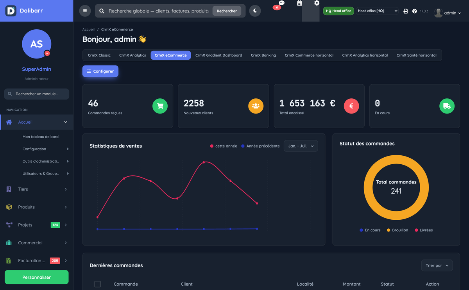Click the Dolibarr logo icon
469x290 pixels.
pos(11,11)
